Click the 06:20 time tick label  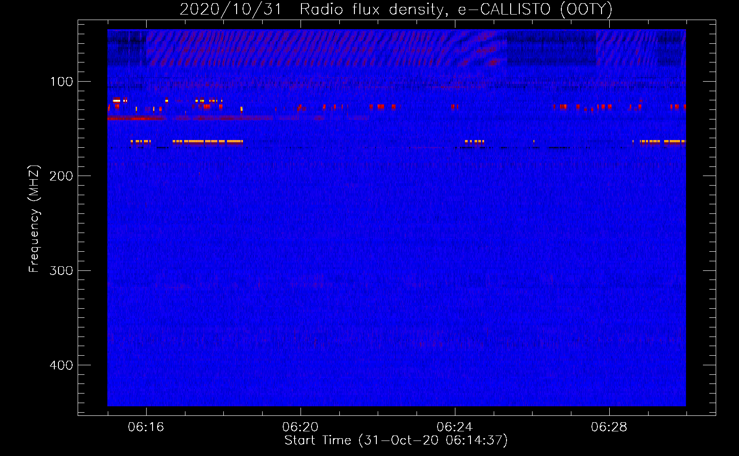[x=300, y=427]
